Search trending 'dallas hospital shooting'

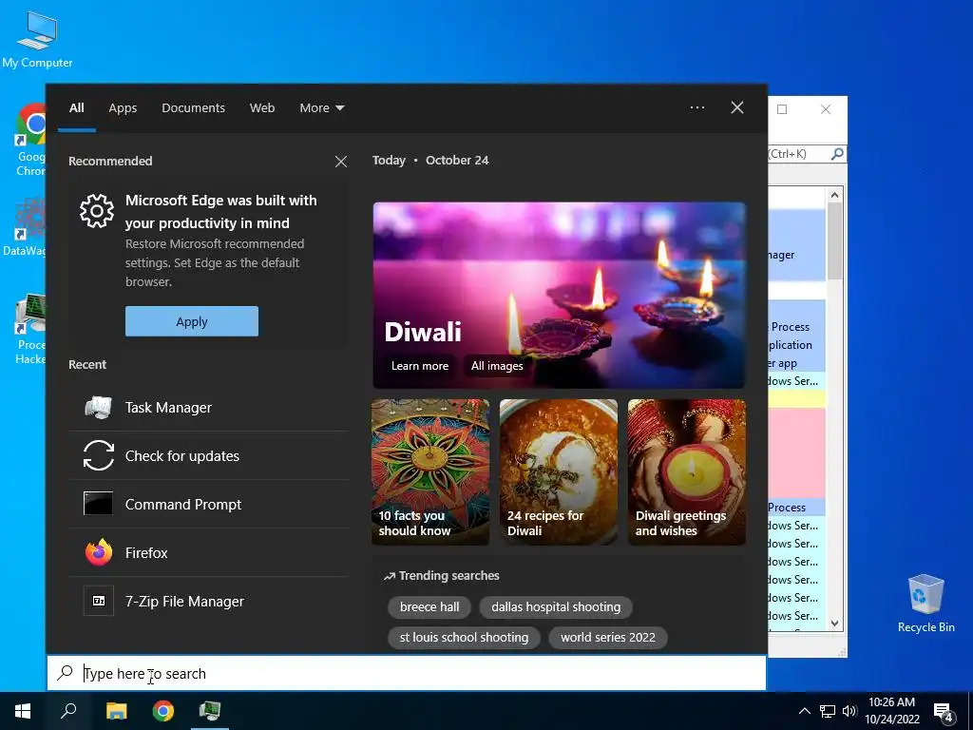pos(556,606)
